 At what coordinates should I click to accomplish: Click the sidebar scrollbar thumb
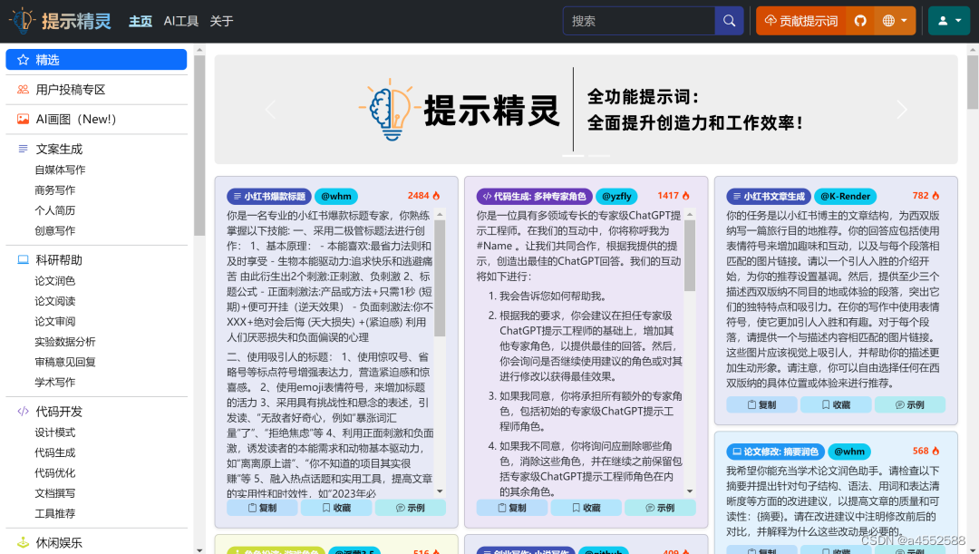coord(199,145)
